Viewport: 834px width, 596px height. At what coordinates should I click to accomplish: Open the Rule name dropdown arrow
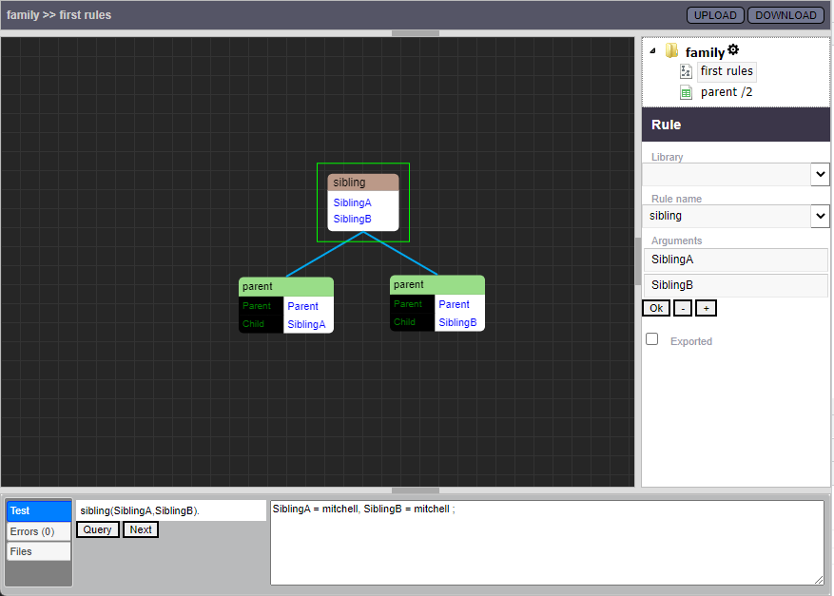(820, 216)
